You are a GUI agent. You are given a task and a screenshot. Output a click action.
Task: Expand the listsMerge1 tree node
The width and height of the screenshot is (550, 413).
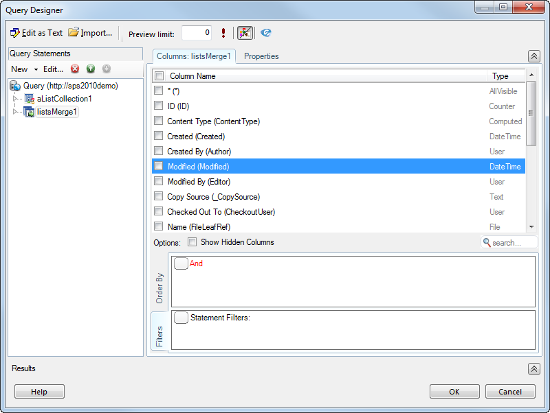point(14,112)
